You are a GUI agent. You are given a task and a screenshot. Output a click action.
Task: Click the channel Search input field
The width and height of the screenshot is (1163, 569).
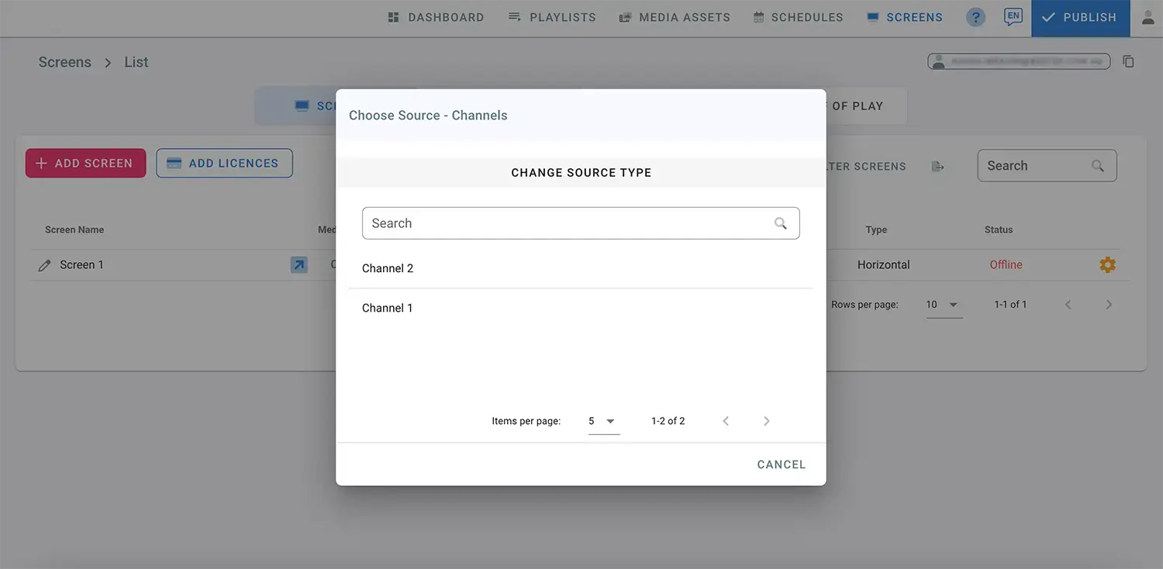pyautogui.click(x=566, y=223)
